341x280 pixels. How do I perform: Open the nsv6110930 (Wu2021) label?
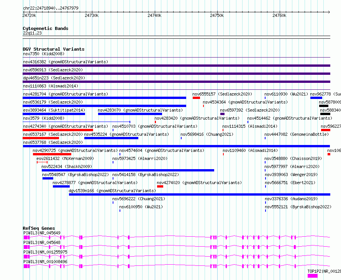point(286,94)
